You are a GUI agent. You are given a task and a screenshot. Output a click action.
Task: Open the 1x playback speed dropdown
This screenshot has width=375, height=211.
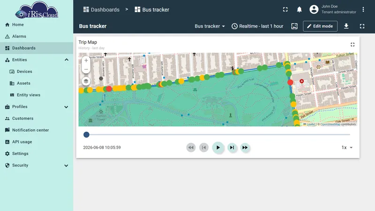[347, 148]
